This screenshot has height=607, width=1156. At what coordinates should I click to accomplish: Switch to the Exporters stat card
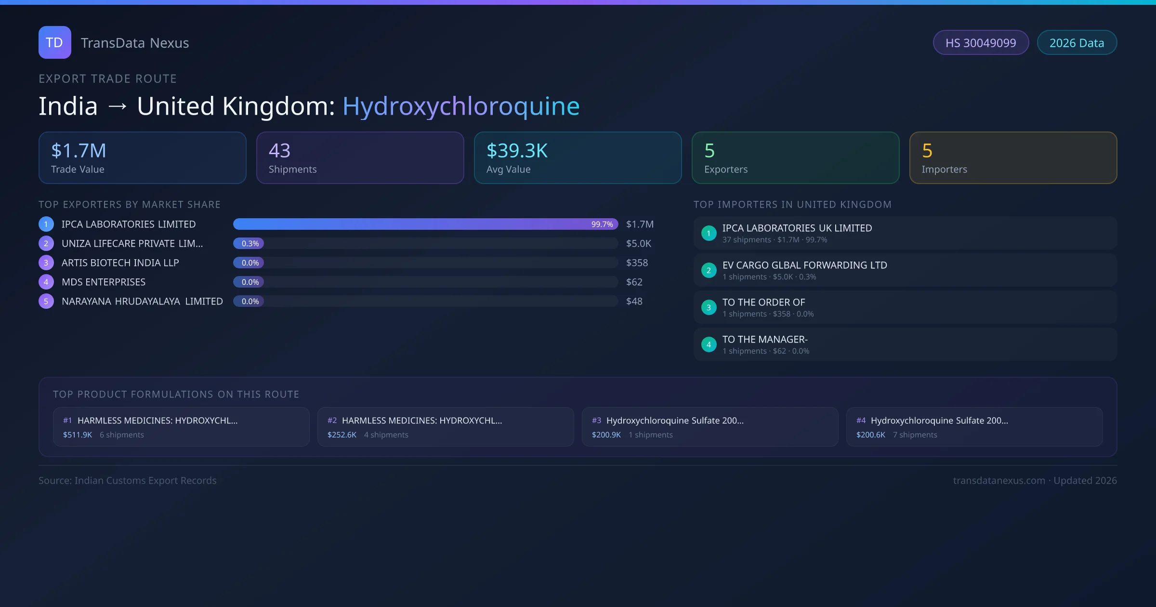[795, 158]
